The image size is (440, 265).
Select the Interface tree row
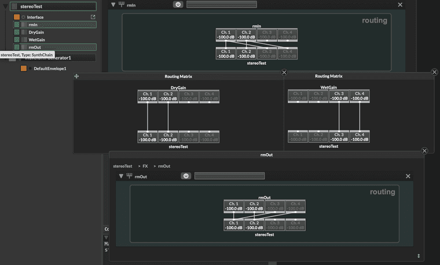tap(55, 17)
